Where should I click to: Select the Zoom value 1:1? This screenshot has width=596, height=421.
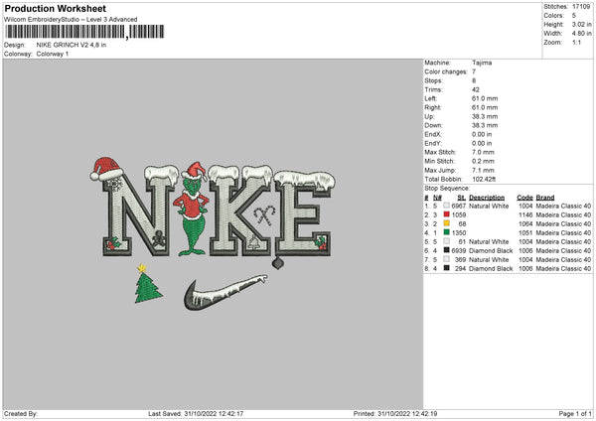pyautogui.click(x=576, y=42)
